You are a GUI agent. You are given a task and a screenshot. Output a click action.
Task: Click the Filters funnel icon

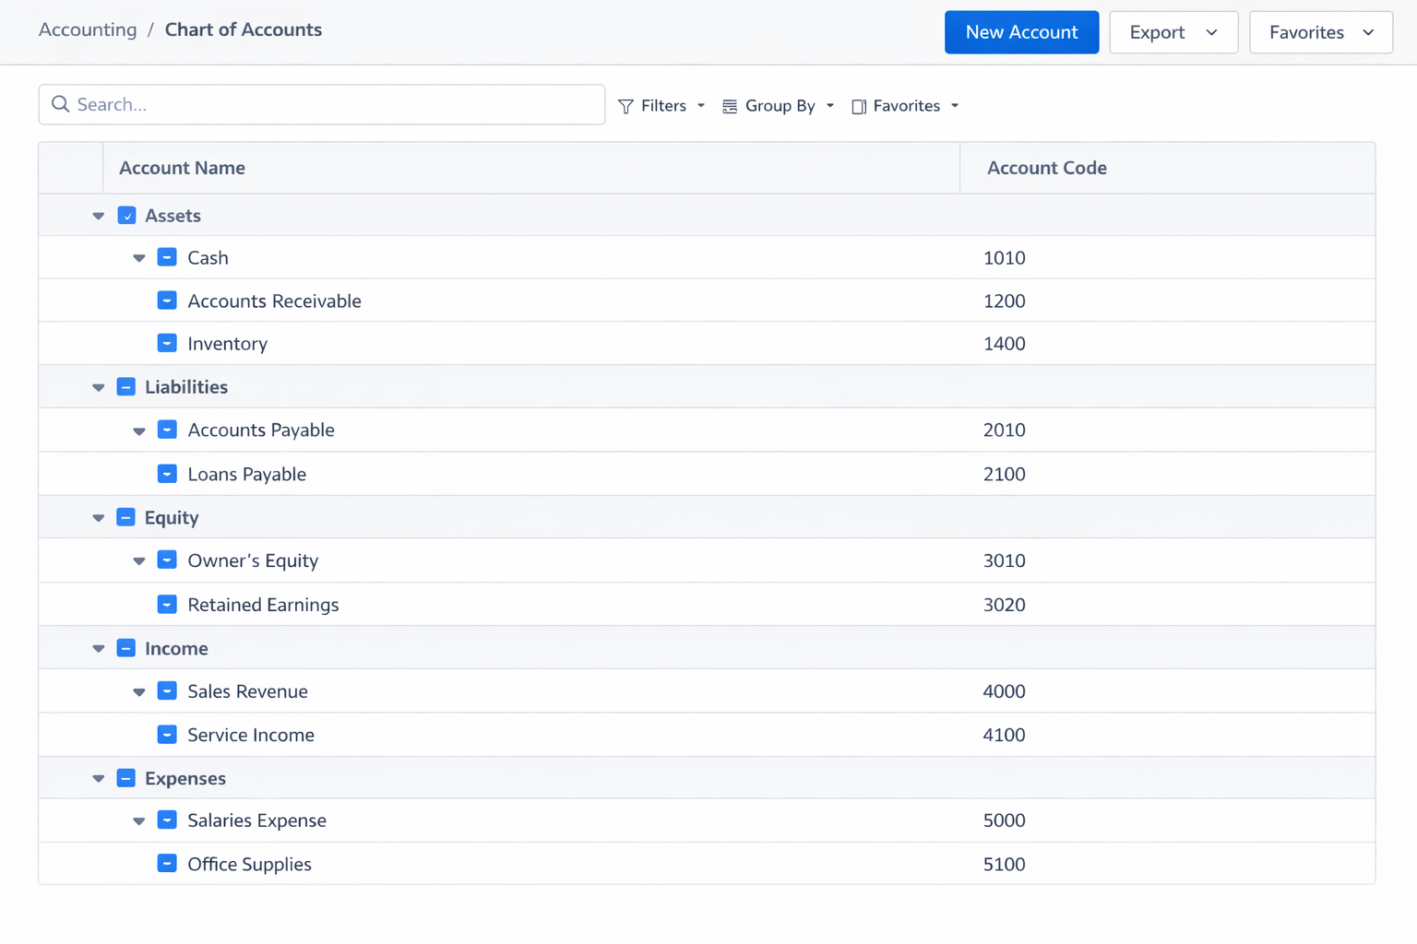626,105
